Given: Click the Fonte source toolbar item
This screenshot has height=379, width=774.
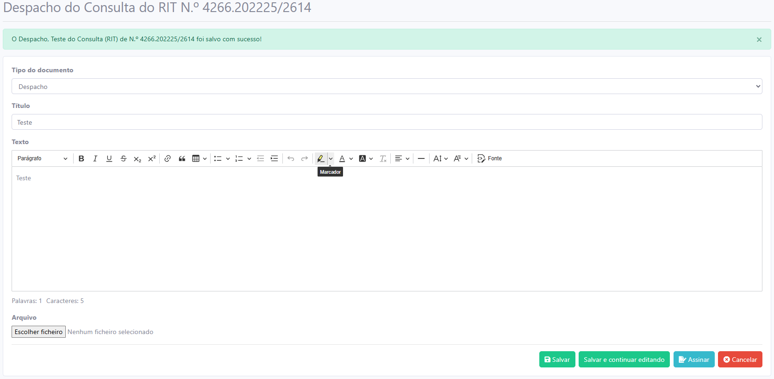Looking at the screenshot, I should tap(490, 158).
